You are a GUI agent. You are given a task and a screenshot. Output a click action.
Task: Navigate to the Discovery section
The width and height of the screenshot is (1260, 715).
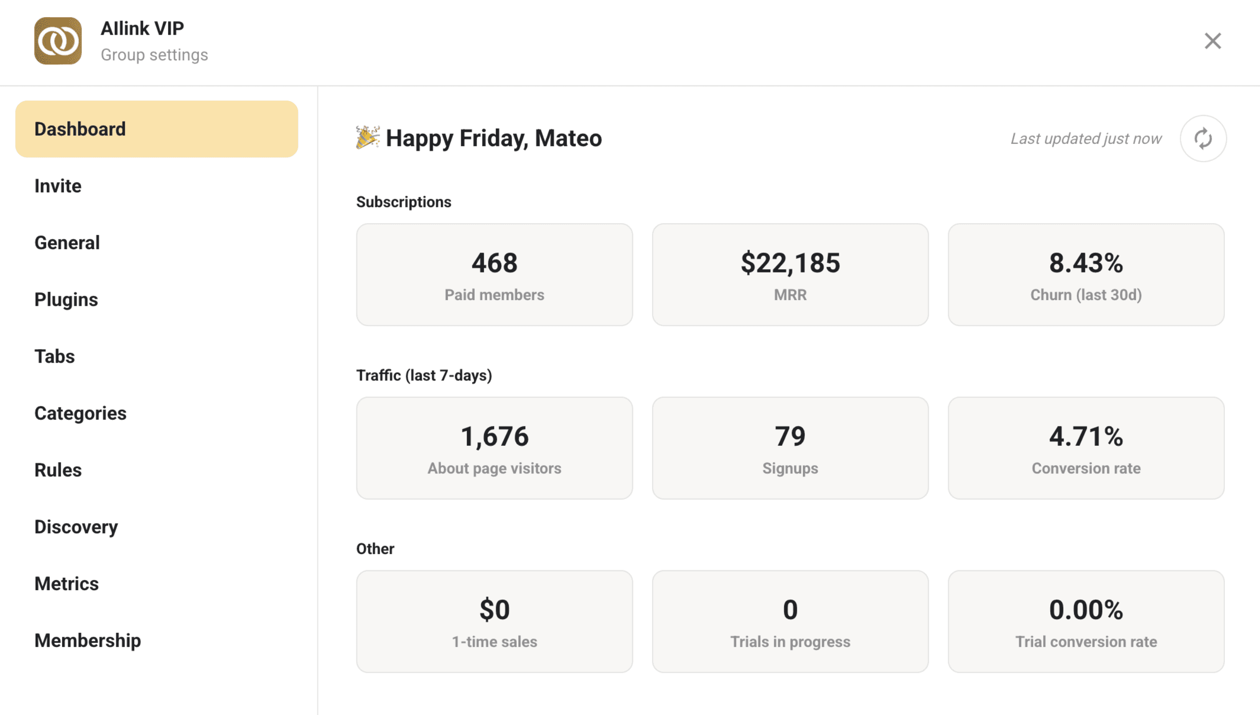coord(76,527)
